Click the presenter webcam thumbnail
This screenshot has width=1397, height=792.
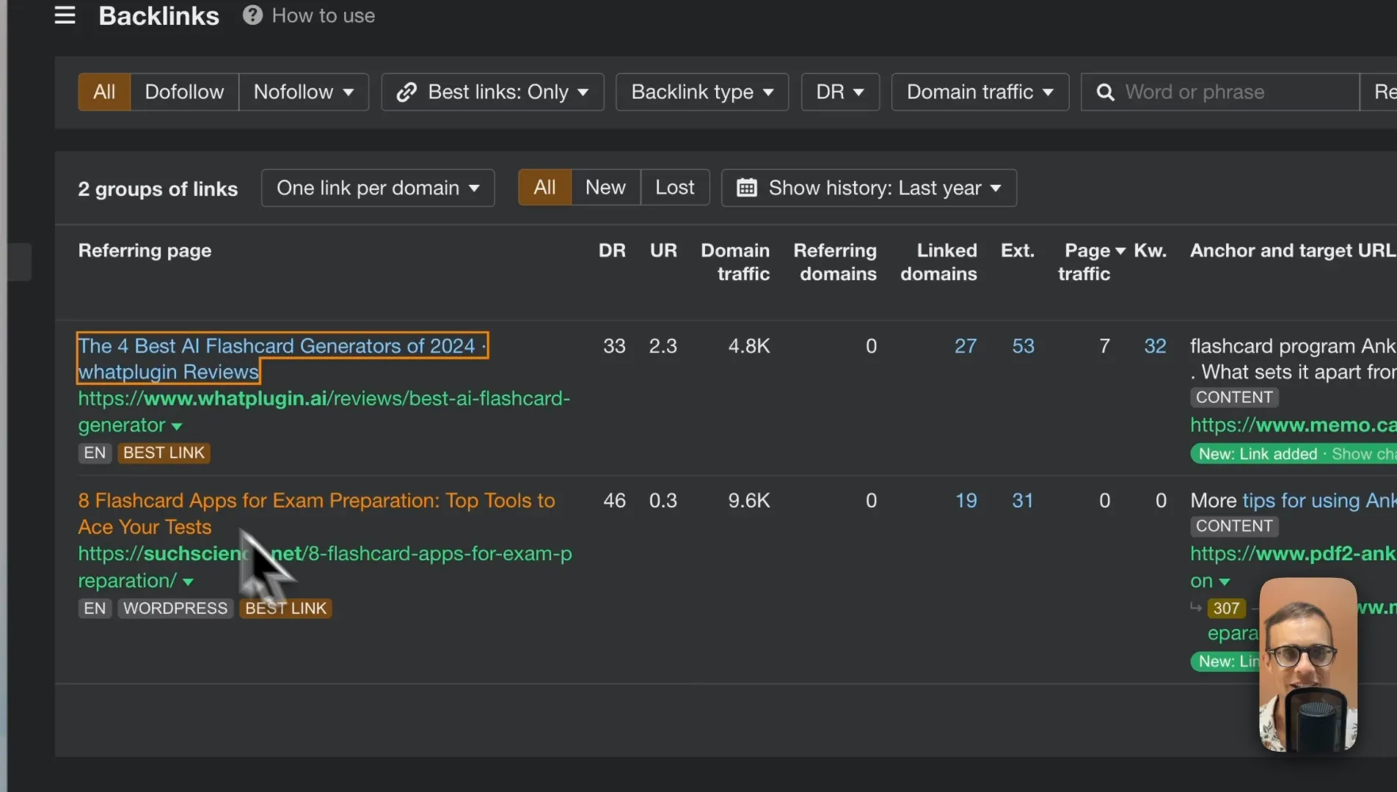click(x=1308, y=664)
